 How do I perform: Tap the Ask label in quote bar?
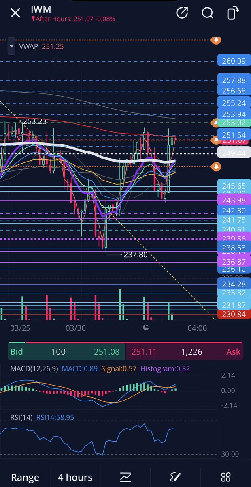[234, 352]
